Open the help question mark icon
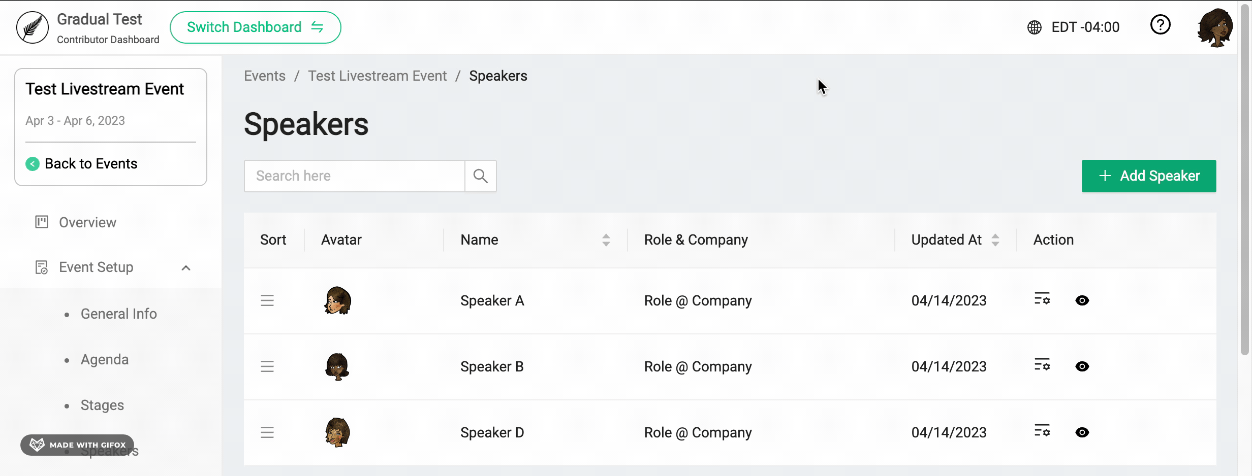 coord(1160,25)
